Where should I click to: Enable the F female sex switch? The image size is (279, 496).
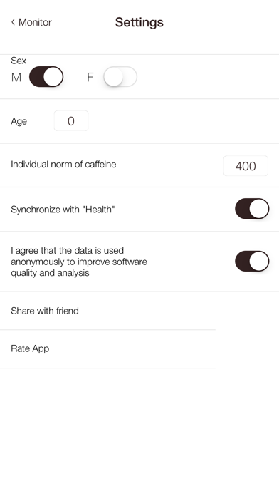click(x=120, y=76)
